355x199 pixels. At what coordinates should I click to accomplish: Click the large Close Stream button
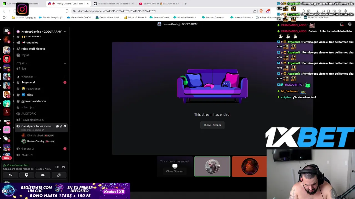[212, 125]
